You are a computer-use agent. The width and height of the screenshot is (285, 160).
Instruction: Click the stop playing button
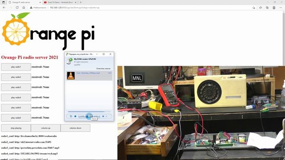[x=16, y=128]
